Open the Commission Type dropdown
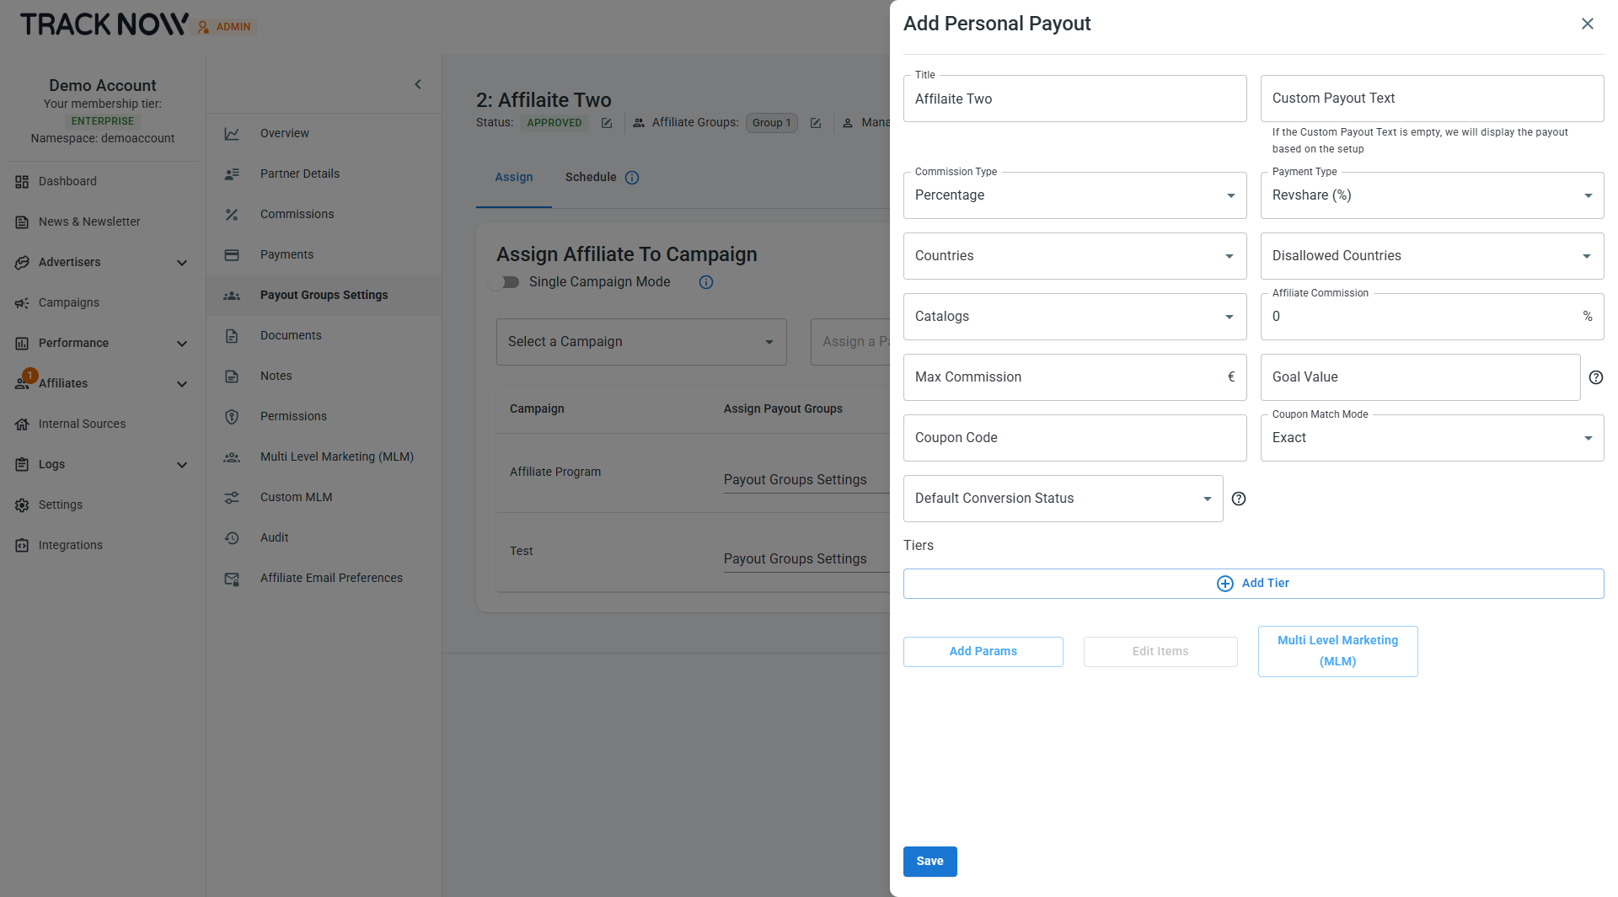The width and height of the screenshot is (1618, 897). (1074, 195)
